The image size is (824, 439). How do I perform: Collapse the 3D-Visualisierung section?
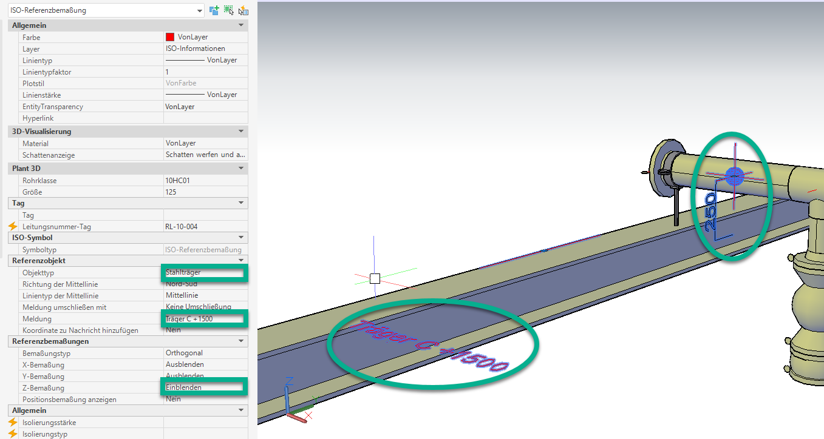(241, 132)
